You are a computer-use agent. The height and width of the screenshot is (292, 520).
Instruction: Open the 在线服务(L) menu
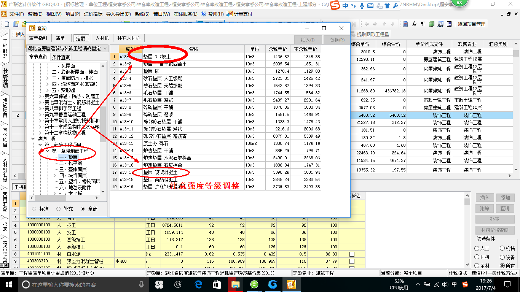coord(185,14)
